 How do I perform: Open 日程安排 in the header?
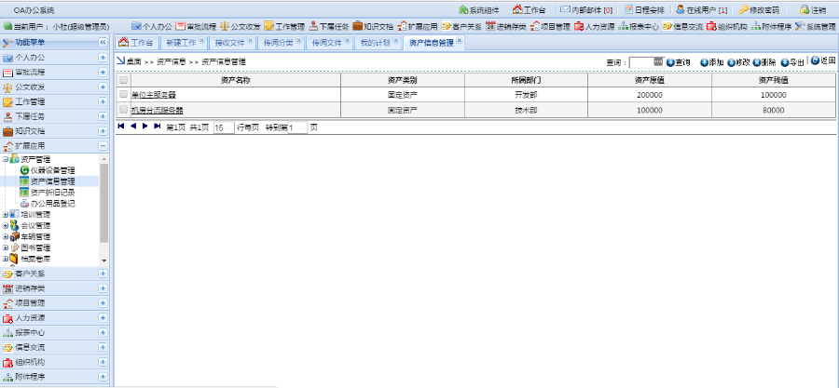644,10
